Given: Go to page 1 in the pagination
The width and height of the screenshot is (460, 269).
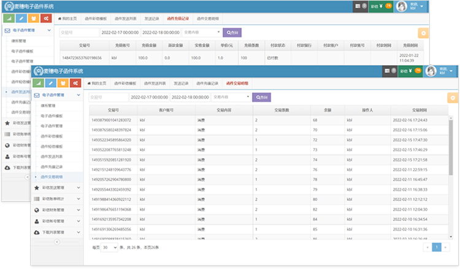Looking at the screenshot, I should (437, 247).
